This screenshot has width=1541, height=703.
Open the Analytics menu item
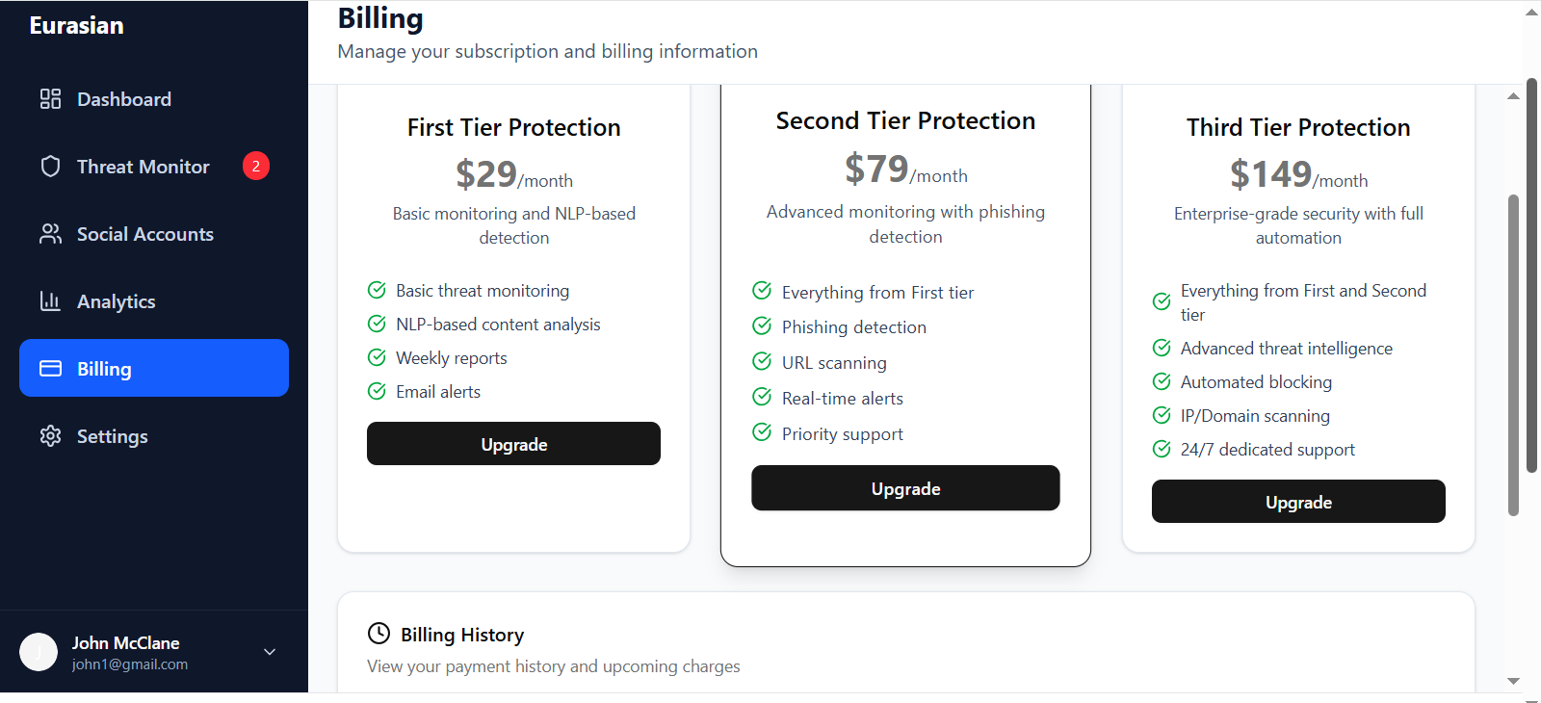116,301
